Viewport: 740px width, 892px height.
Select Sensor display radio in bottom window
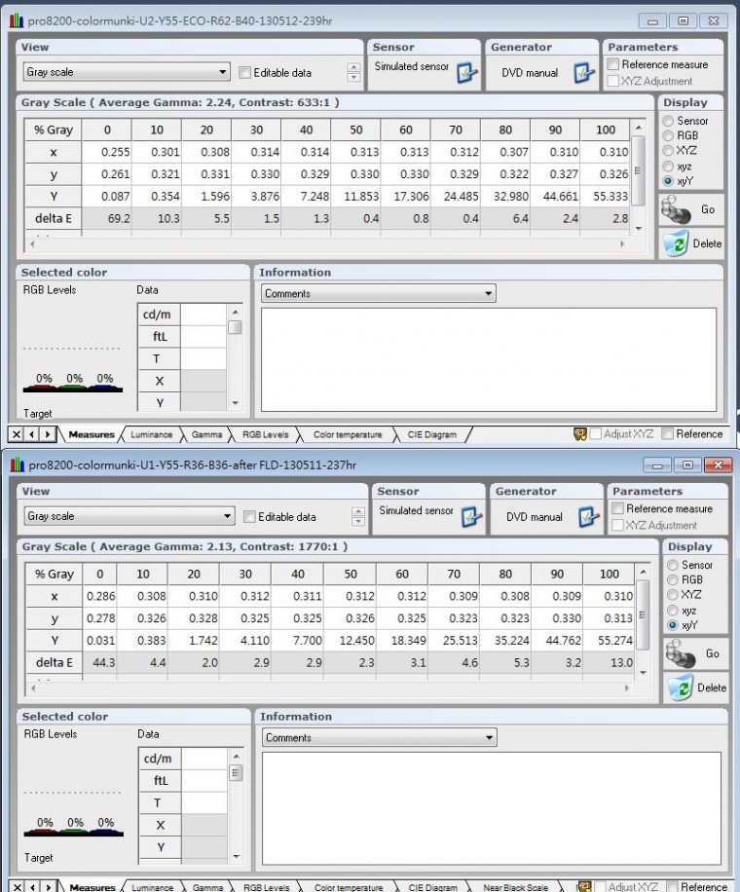[x=673, y=566]
